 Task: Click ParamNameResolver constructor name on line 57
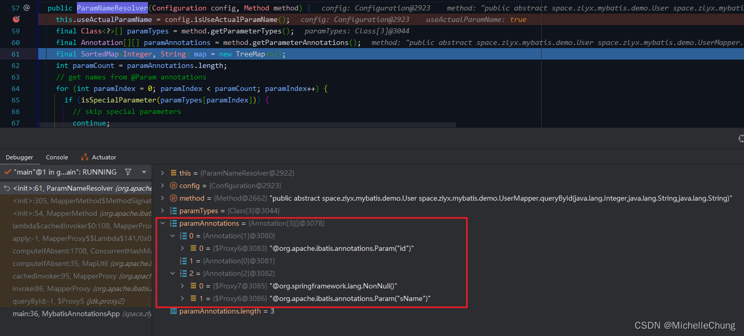[x=112, y=8]
